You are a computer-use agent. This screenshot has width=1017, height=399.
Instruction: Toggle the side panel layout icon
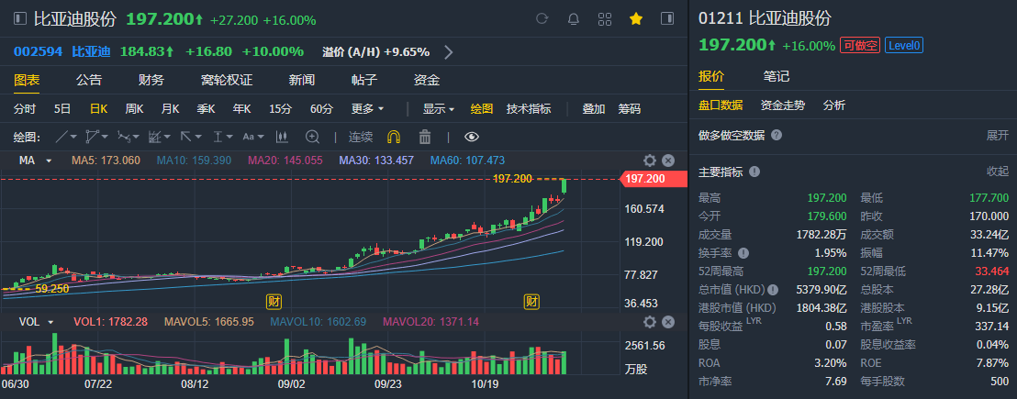pos(666,18)
